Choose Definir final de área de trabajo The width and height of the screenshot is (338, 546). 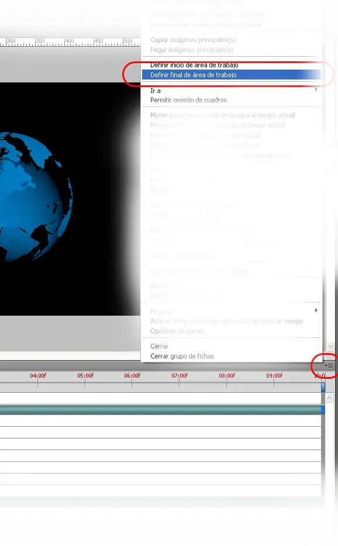pos(232,75)
